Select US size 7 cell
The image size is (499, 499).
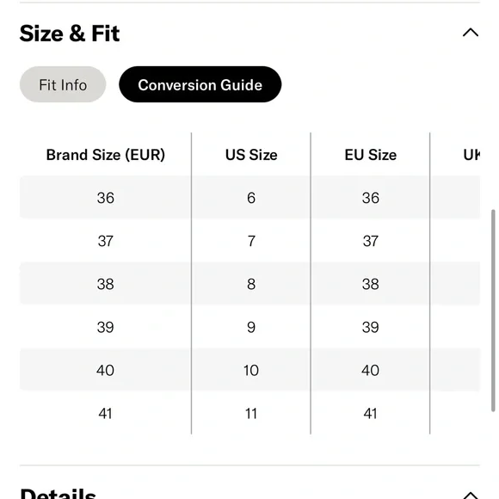pyautogui.click(x=251, y=241)
